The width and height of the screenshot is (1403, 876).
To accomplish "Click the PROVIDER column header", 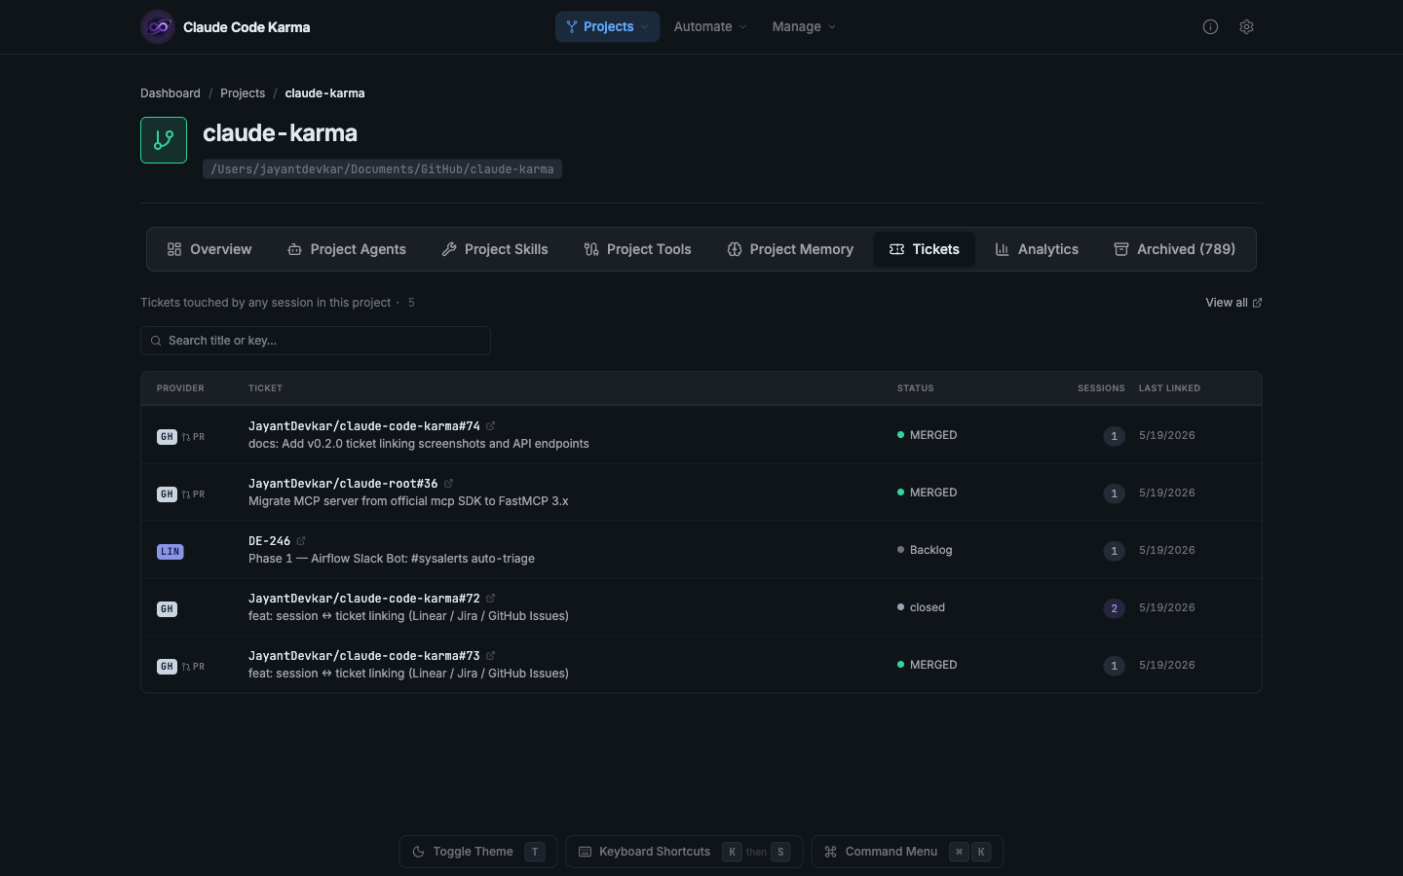I will coord(180,388).
